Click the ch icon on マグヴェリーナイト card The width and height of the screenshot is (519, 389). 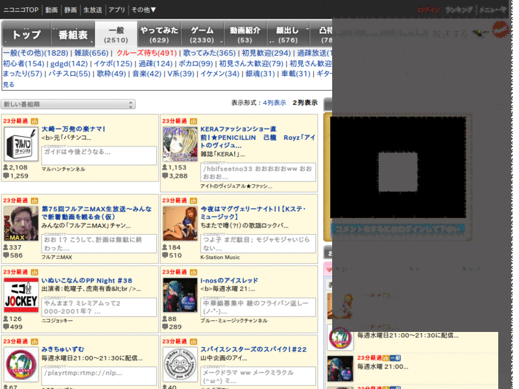193,201
